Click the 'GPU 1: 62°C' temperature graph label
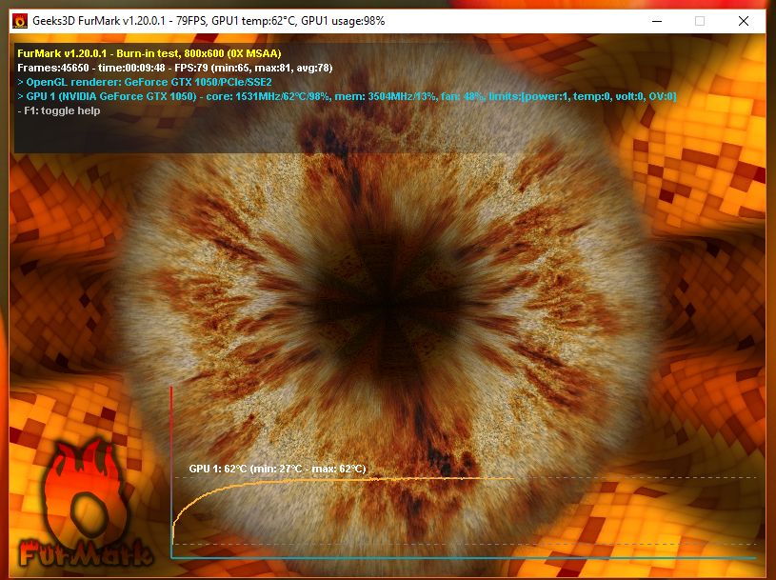The image size is (776, 580). click(x=277, y=469)
